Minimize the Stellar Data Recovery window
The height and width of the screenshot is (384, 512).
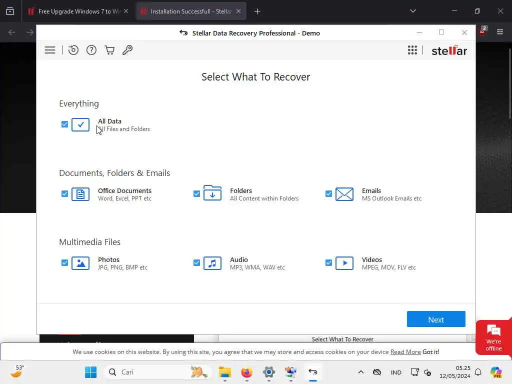pyautogui.click(x=419, y=32)
